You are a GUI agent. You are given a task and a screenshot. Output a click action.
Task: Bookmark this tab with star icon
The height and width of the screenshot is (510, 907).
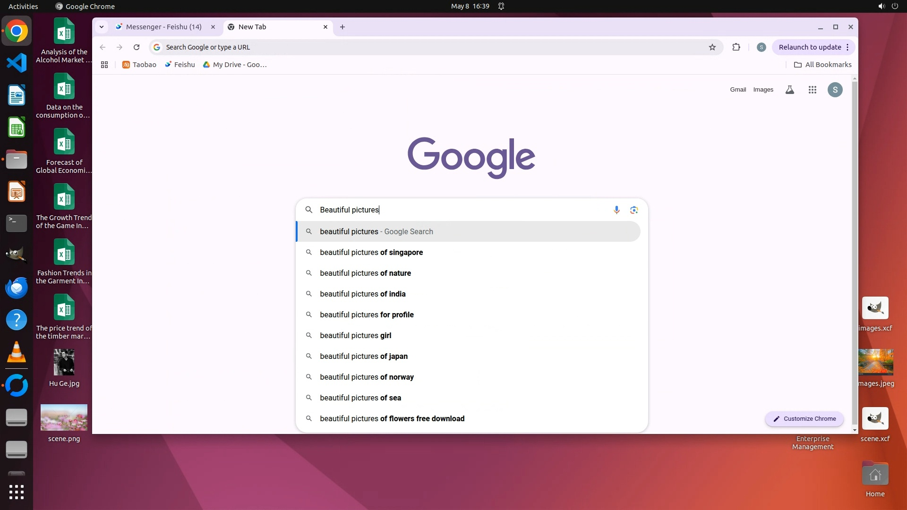[x=712, y=47]
